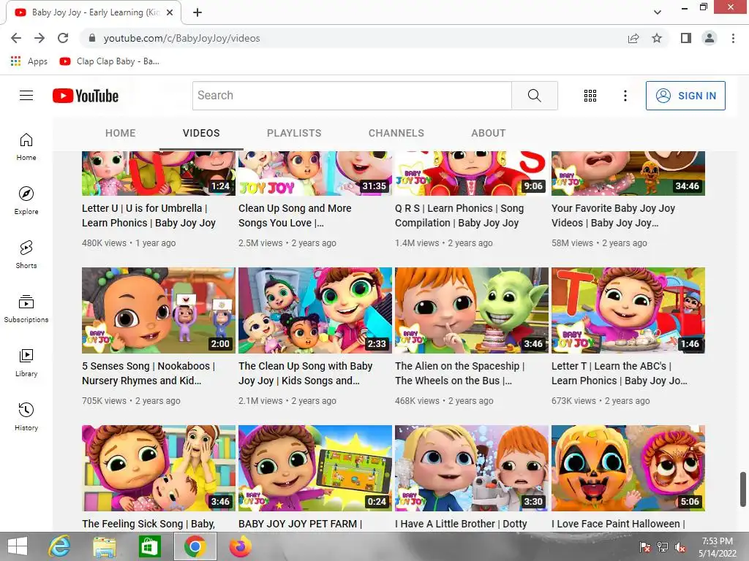Click the SIGN IN button

click(685, 96)
